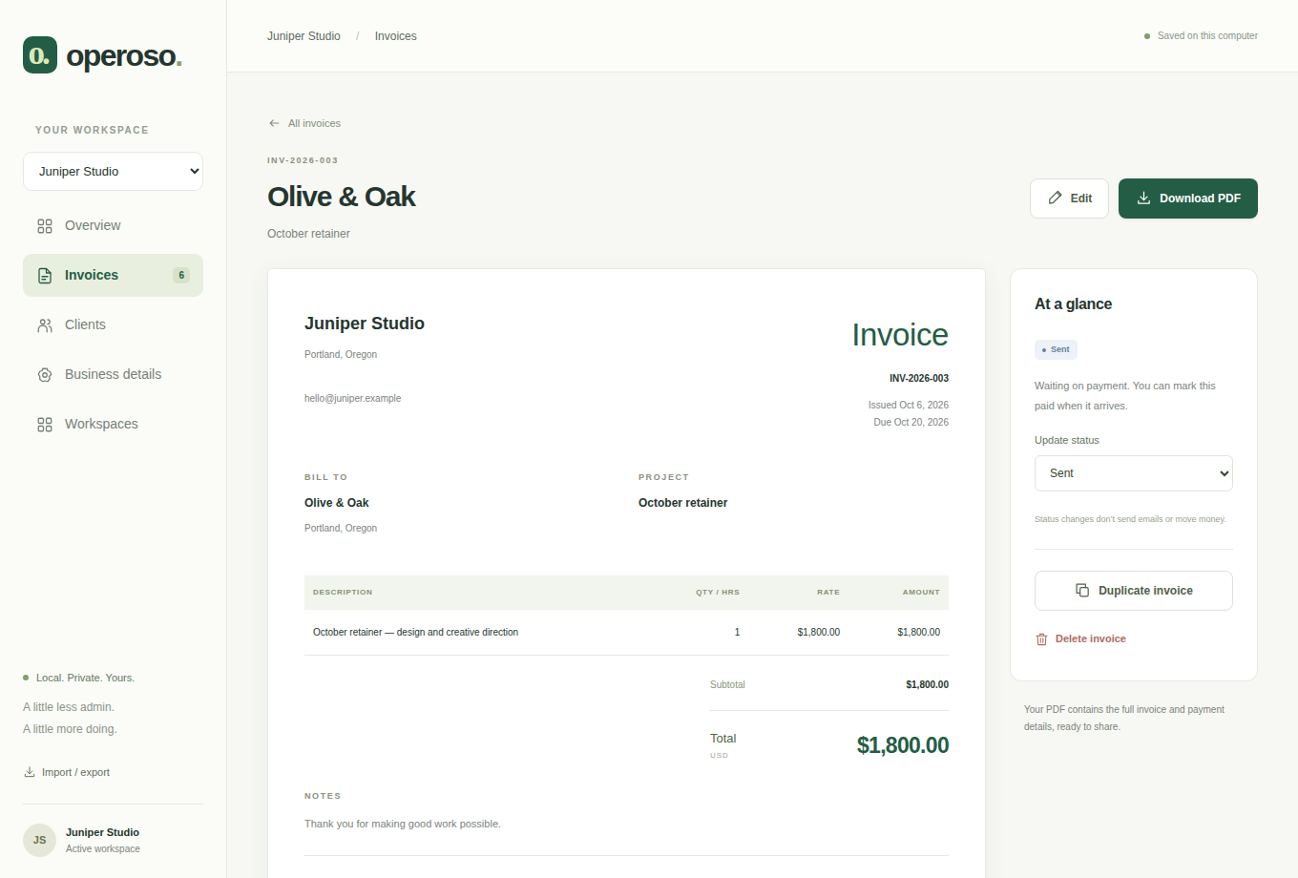Click the Overview grid icon

coord(45,226)
